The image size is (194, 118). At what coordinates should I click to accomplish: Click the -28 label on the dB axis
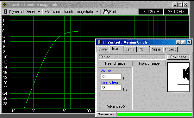click(x=5, y=104)
